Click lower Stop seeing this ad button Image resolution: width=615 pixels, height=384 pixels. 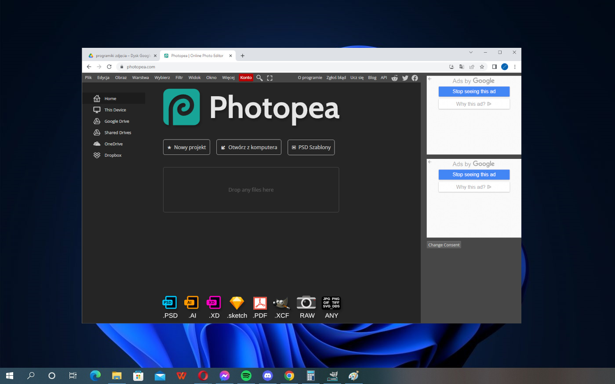474,174
